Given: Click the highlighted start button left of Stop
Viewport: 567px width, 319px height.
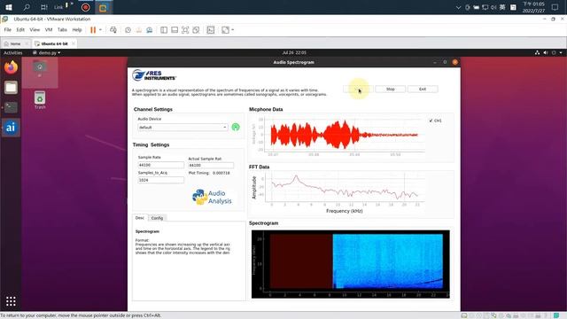Looking at the screenshot, I should (x=358, y=89).
